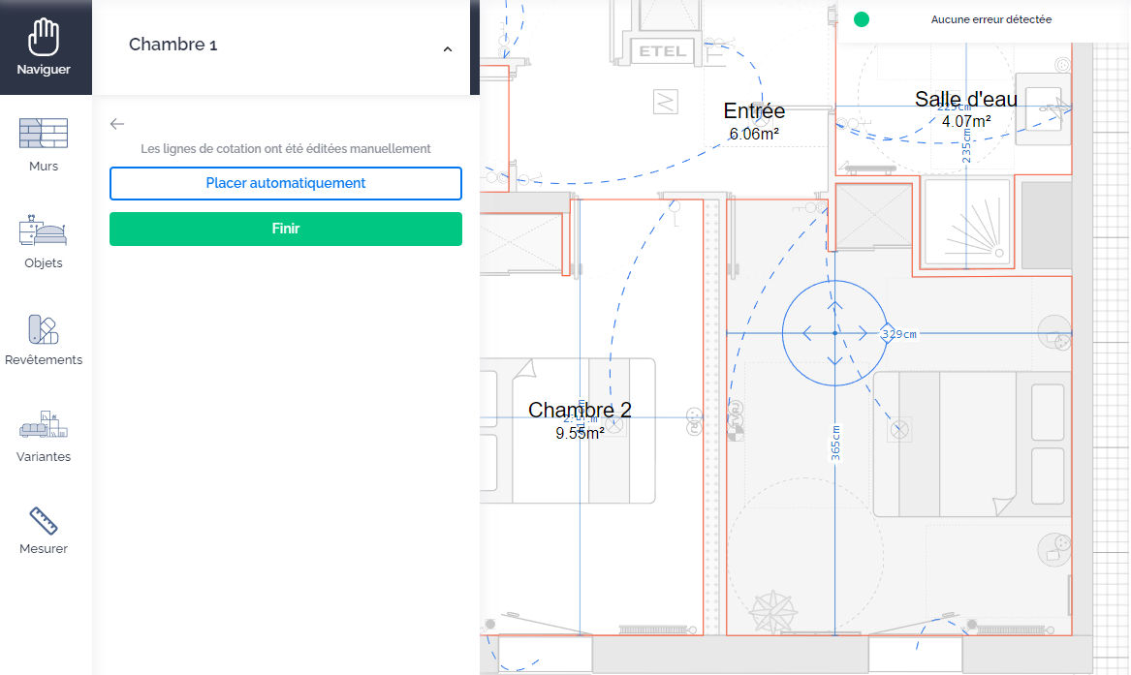The width and height of the screenshot is (1131, 675).
Task: Click the 9.55m² area text
Action: point(580,433)
